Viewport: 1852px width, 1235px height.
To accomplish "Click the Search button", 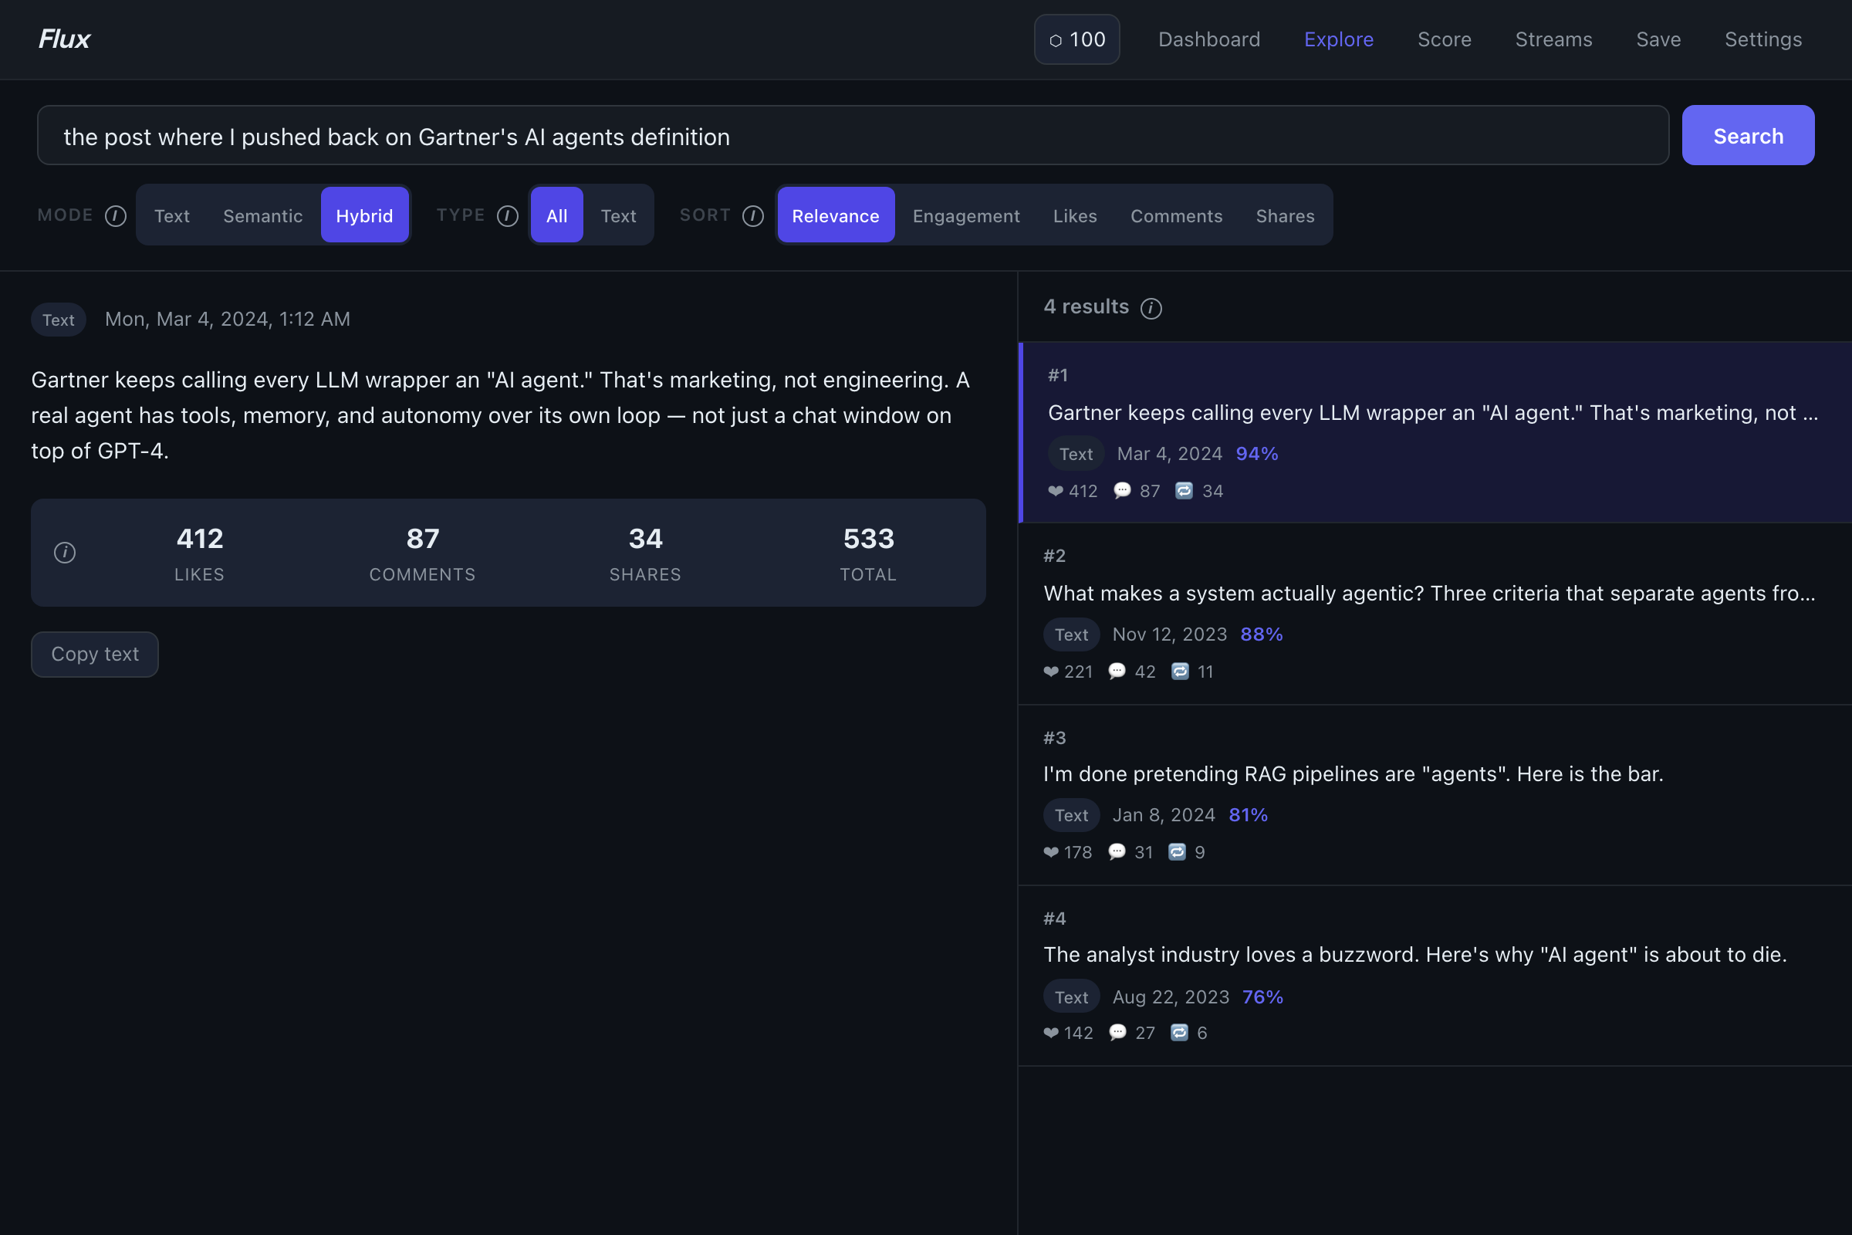I will 1748,136.
